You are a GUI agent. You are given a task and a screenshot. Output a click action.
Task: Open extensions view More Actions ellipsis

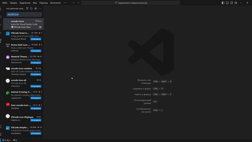40,9
